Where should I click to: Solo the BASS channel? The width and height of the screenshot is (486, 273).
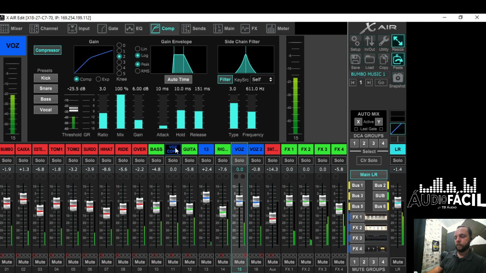click(156, 160)
